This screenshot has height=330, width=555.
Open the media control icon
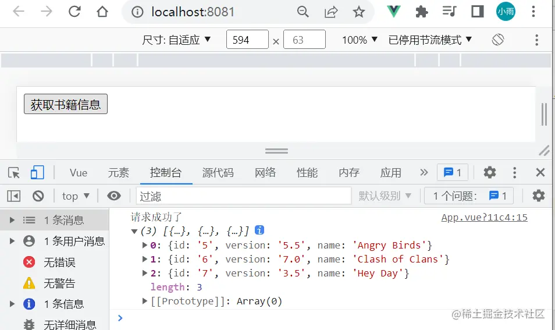point(450,12)
